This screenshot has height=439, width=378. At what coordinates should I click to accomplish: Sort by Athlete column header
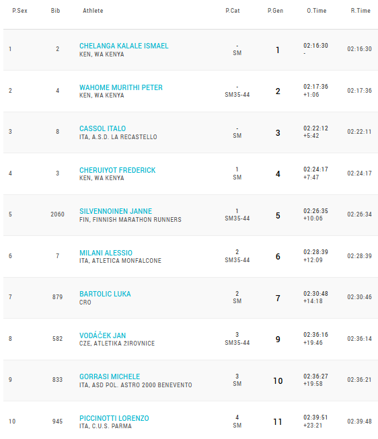click(x=93, y=11)
